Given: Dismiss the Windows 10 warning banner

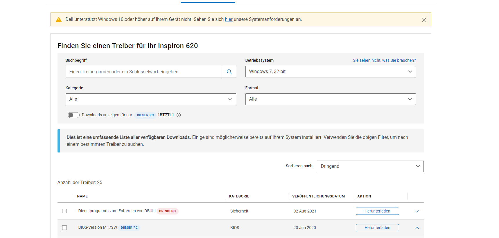Looking at the screenshot, I should [424, 20].
